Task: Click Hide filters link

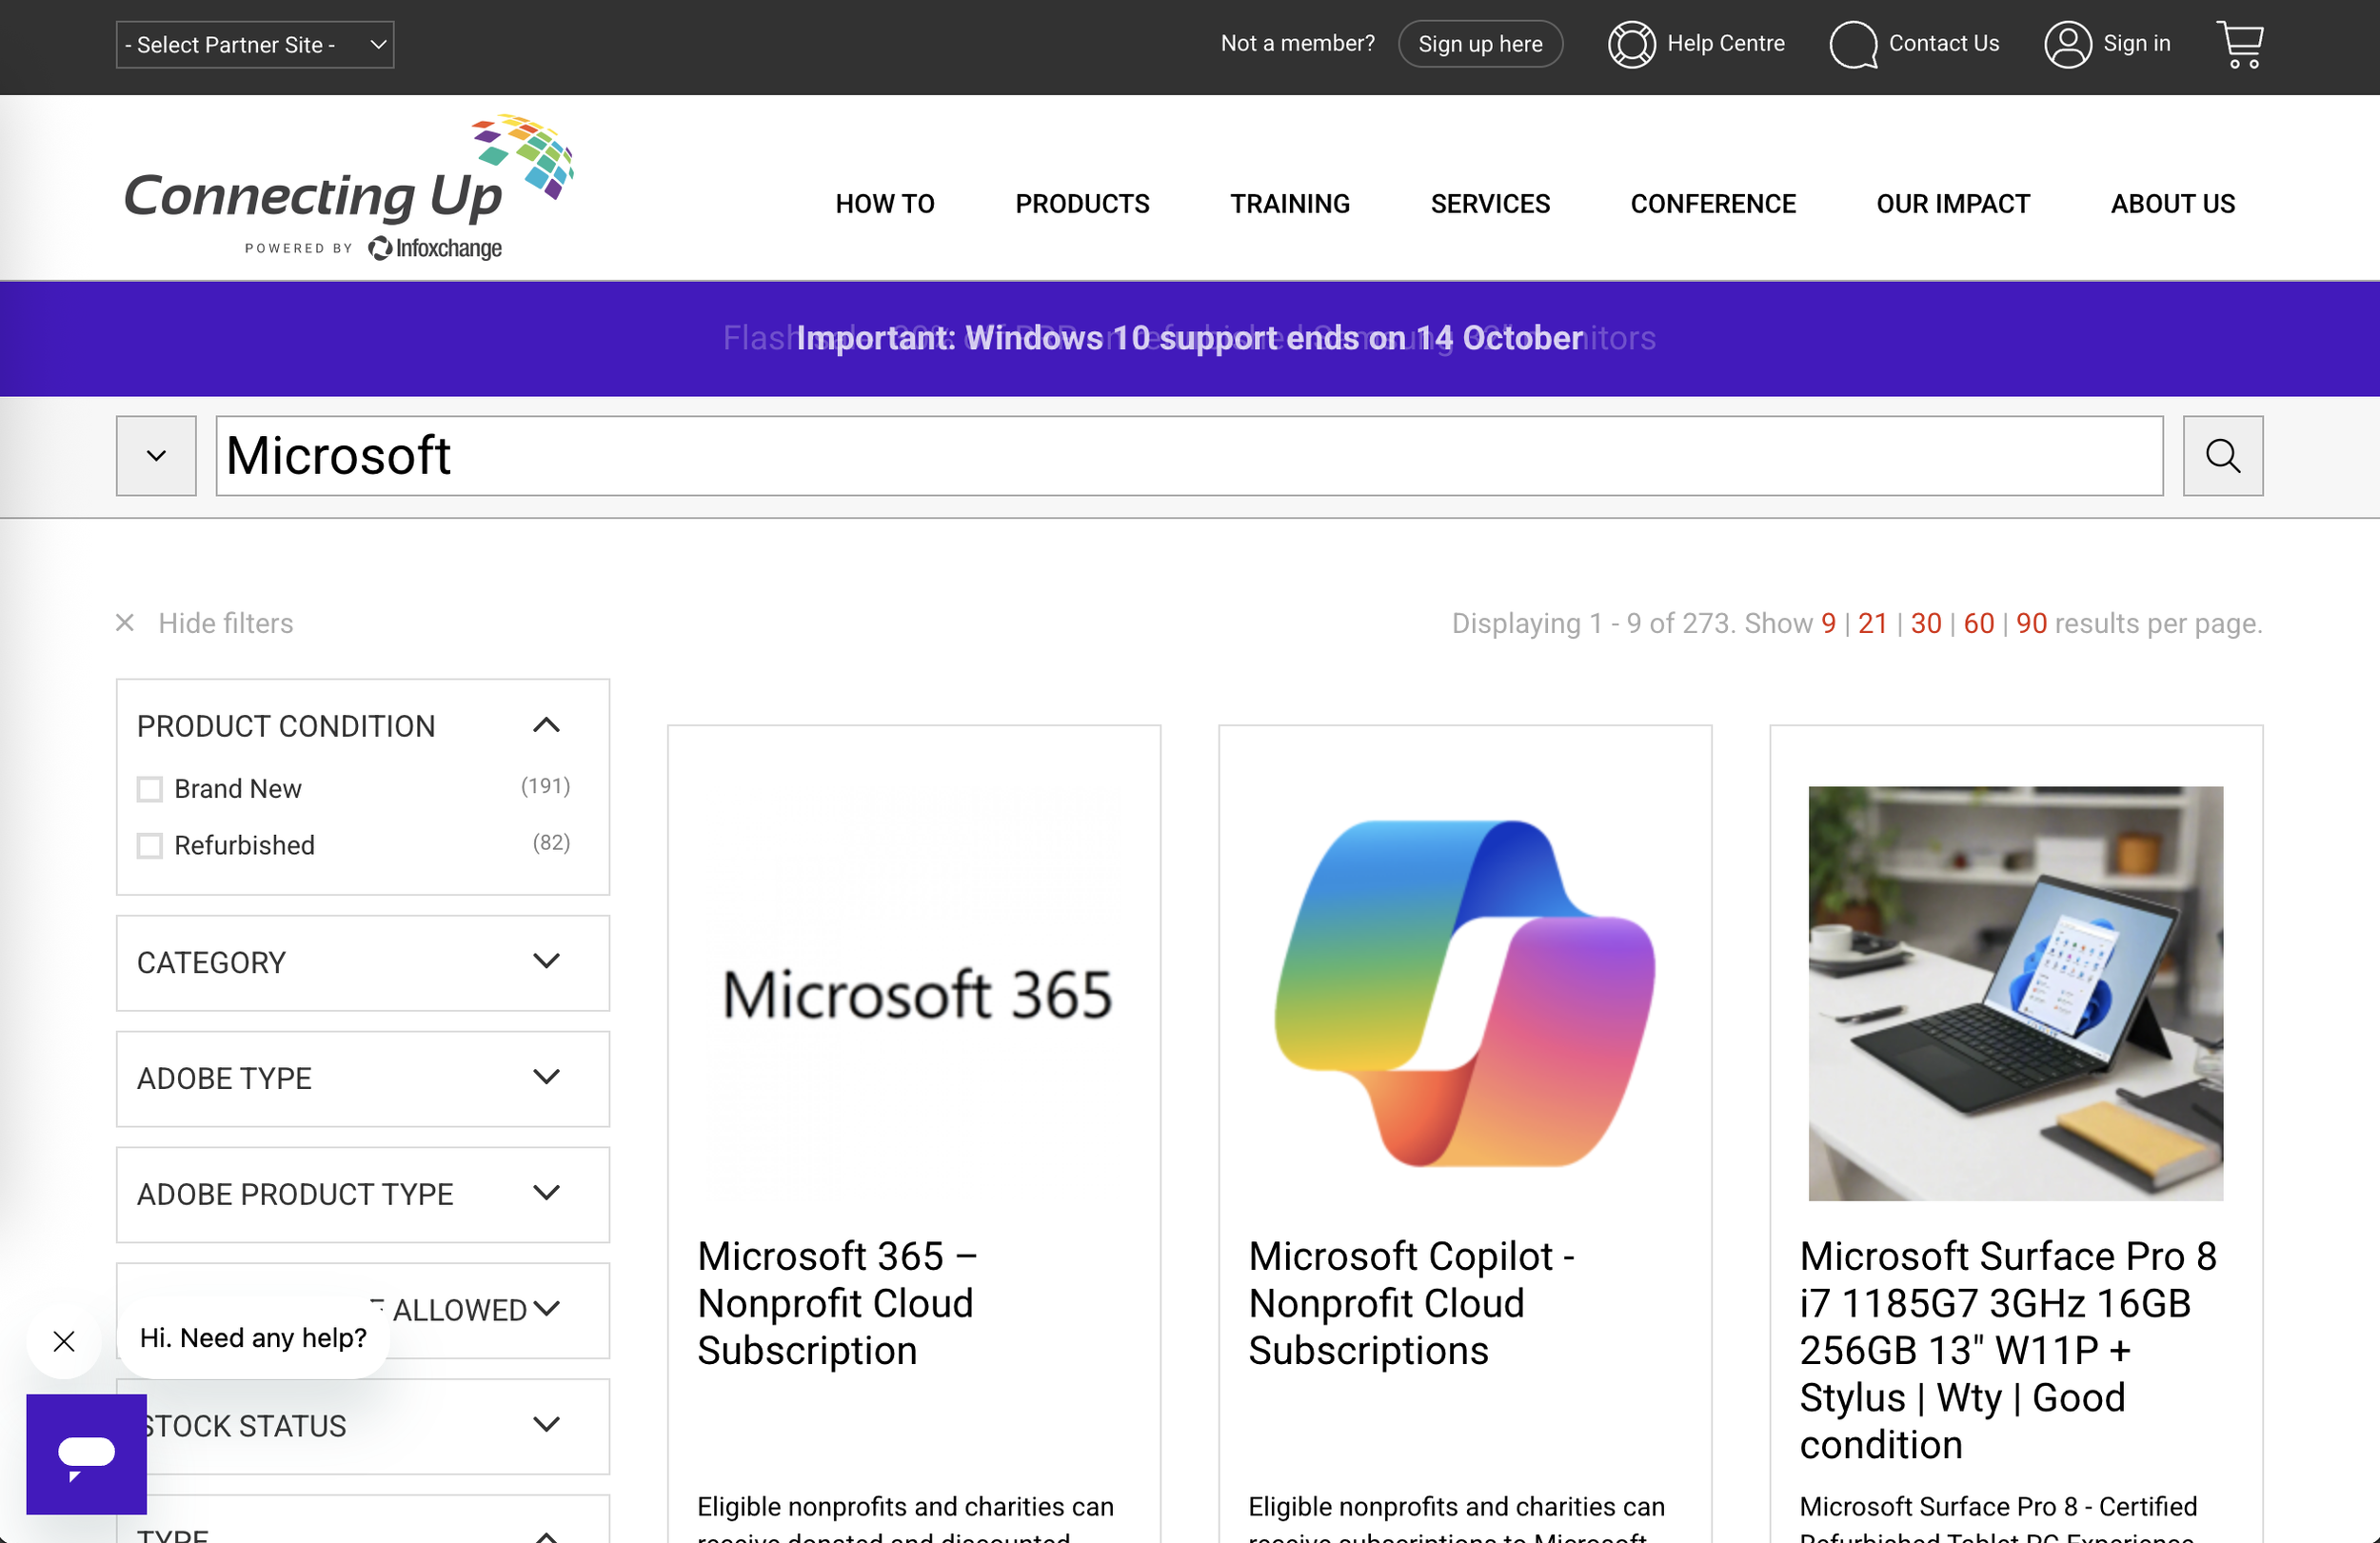Action: [x=226, y=623]
